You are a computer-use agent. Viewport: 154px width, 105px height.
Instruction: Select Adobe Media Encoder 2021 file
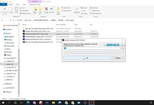tap(60, 37)
